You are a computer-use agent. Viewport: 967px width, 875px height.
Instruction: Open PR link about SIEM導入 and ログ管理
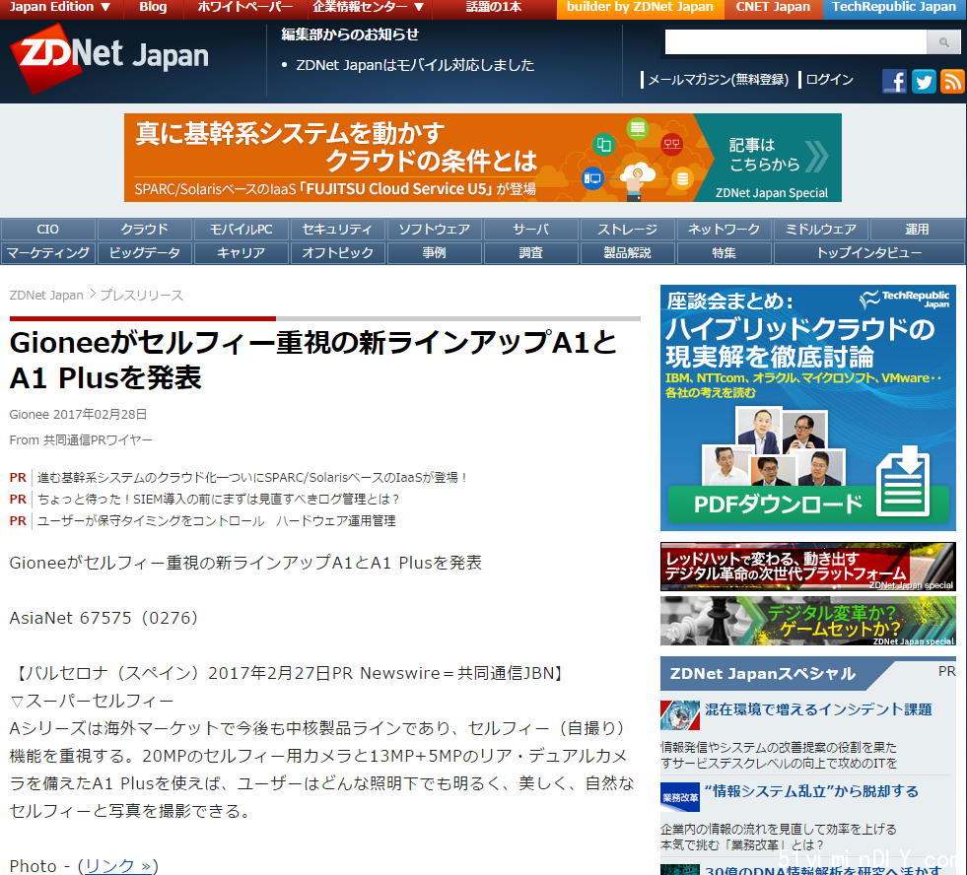pos(218,499)
